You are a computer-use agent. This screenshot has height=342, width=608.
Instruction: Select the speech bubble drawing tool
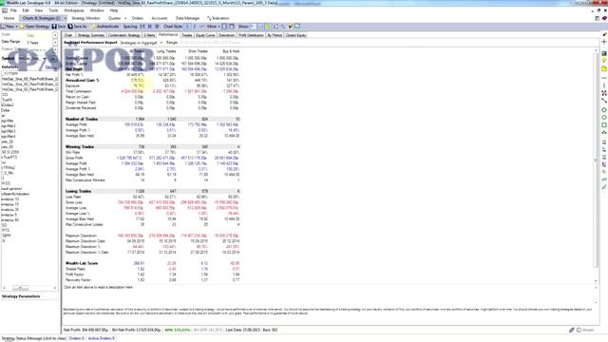tap(604, 61)
